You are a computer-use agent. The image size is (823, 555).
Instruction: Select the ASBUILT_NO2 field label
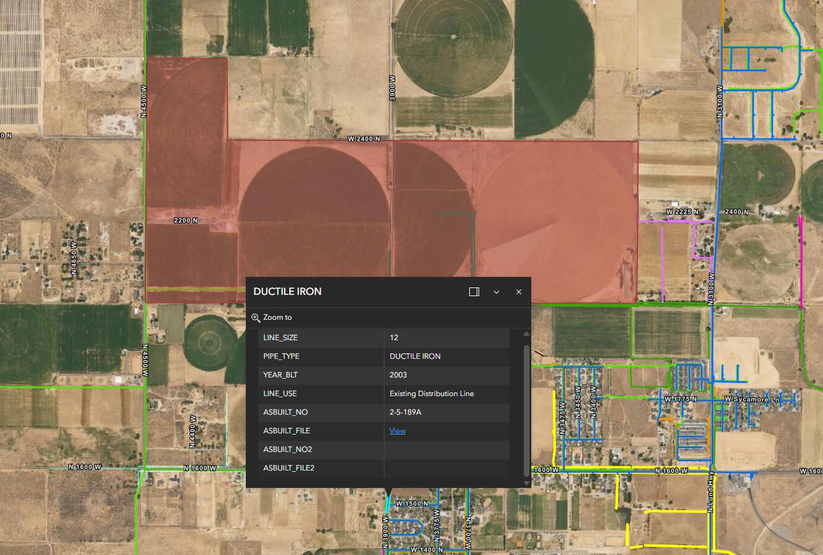[287, 449]
